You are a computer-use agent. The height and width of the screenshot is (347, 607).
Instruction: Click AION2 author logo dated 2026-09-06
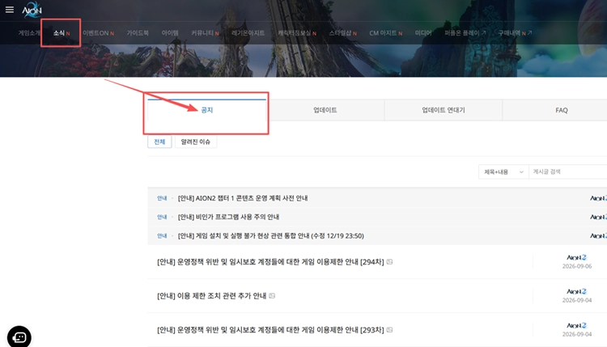(x=577, y=257)
